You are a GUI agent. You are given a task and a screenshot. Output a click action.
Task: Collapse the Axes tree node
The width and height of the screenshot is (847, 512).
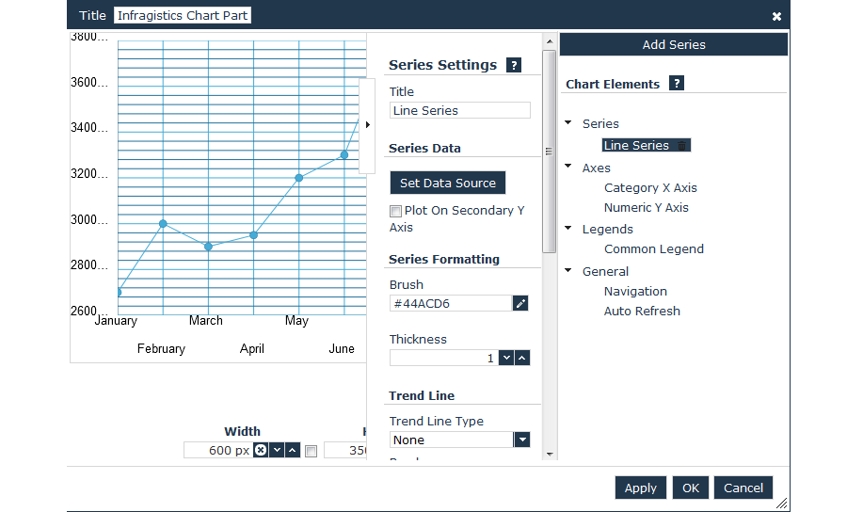click(568, 167)
